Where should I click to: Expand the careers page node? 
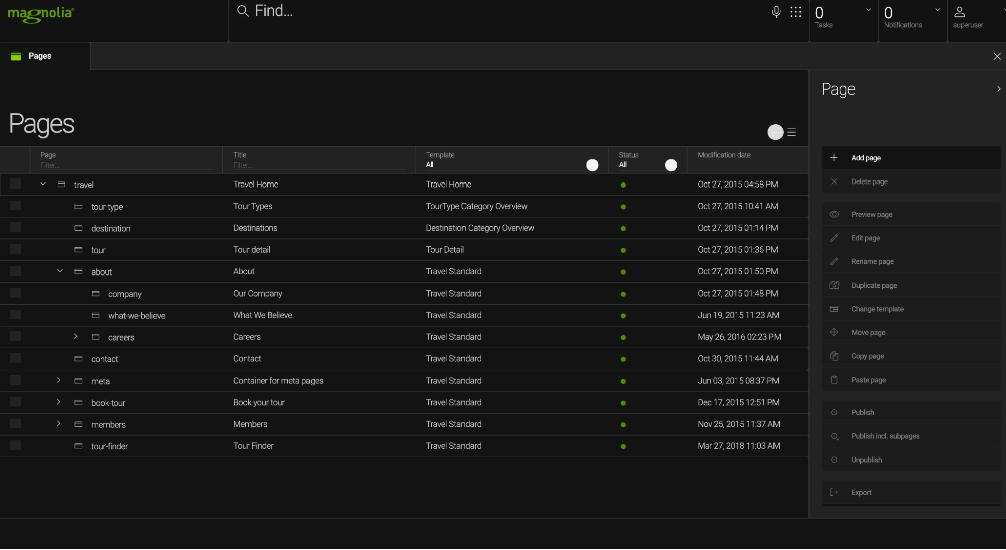tap(76, 336)
